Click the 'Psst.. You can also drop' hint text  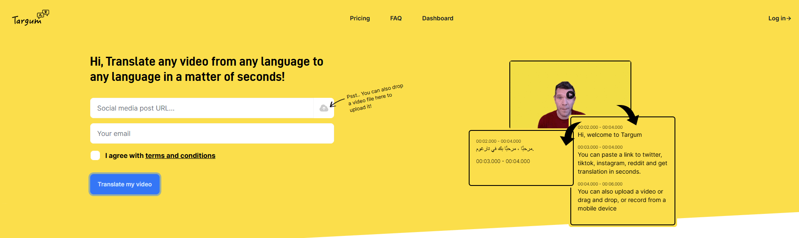tap(375, 98)
